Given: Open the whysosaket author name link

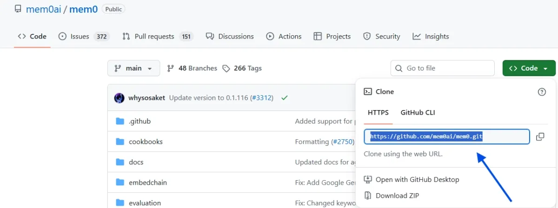Looking at the screenshot, I should coord(146,98).
